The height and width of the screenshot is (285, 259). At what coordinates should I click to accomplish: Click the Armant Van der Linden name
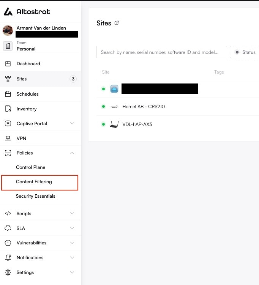click(41, 28)
